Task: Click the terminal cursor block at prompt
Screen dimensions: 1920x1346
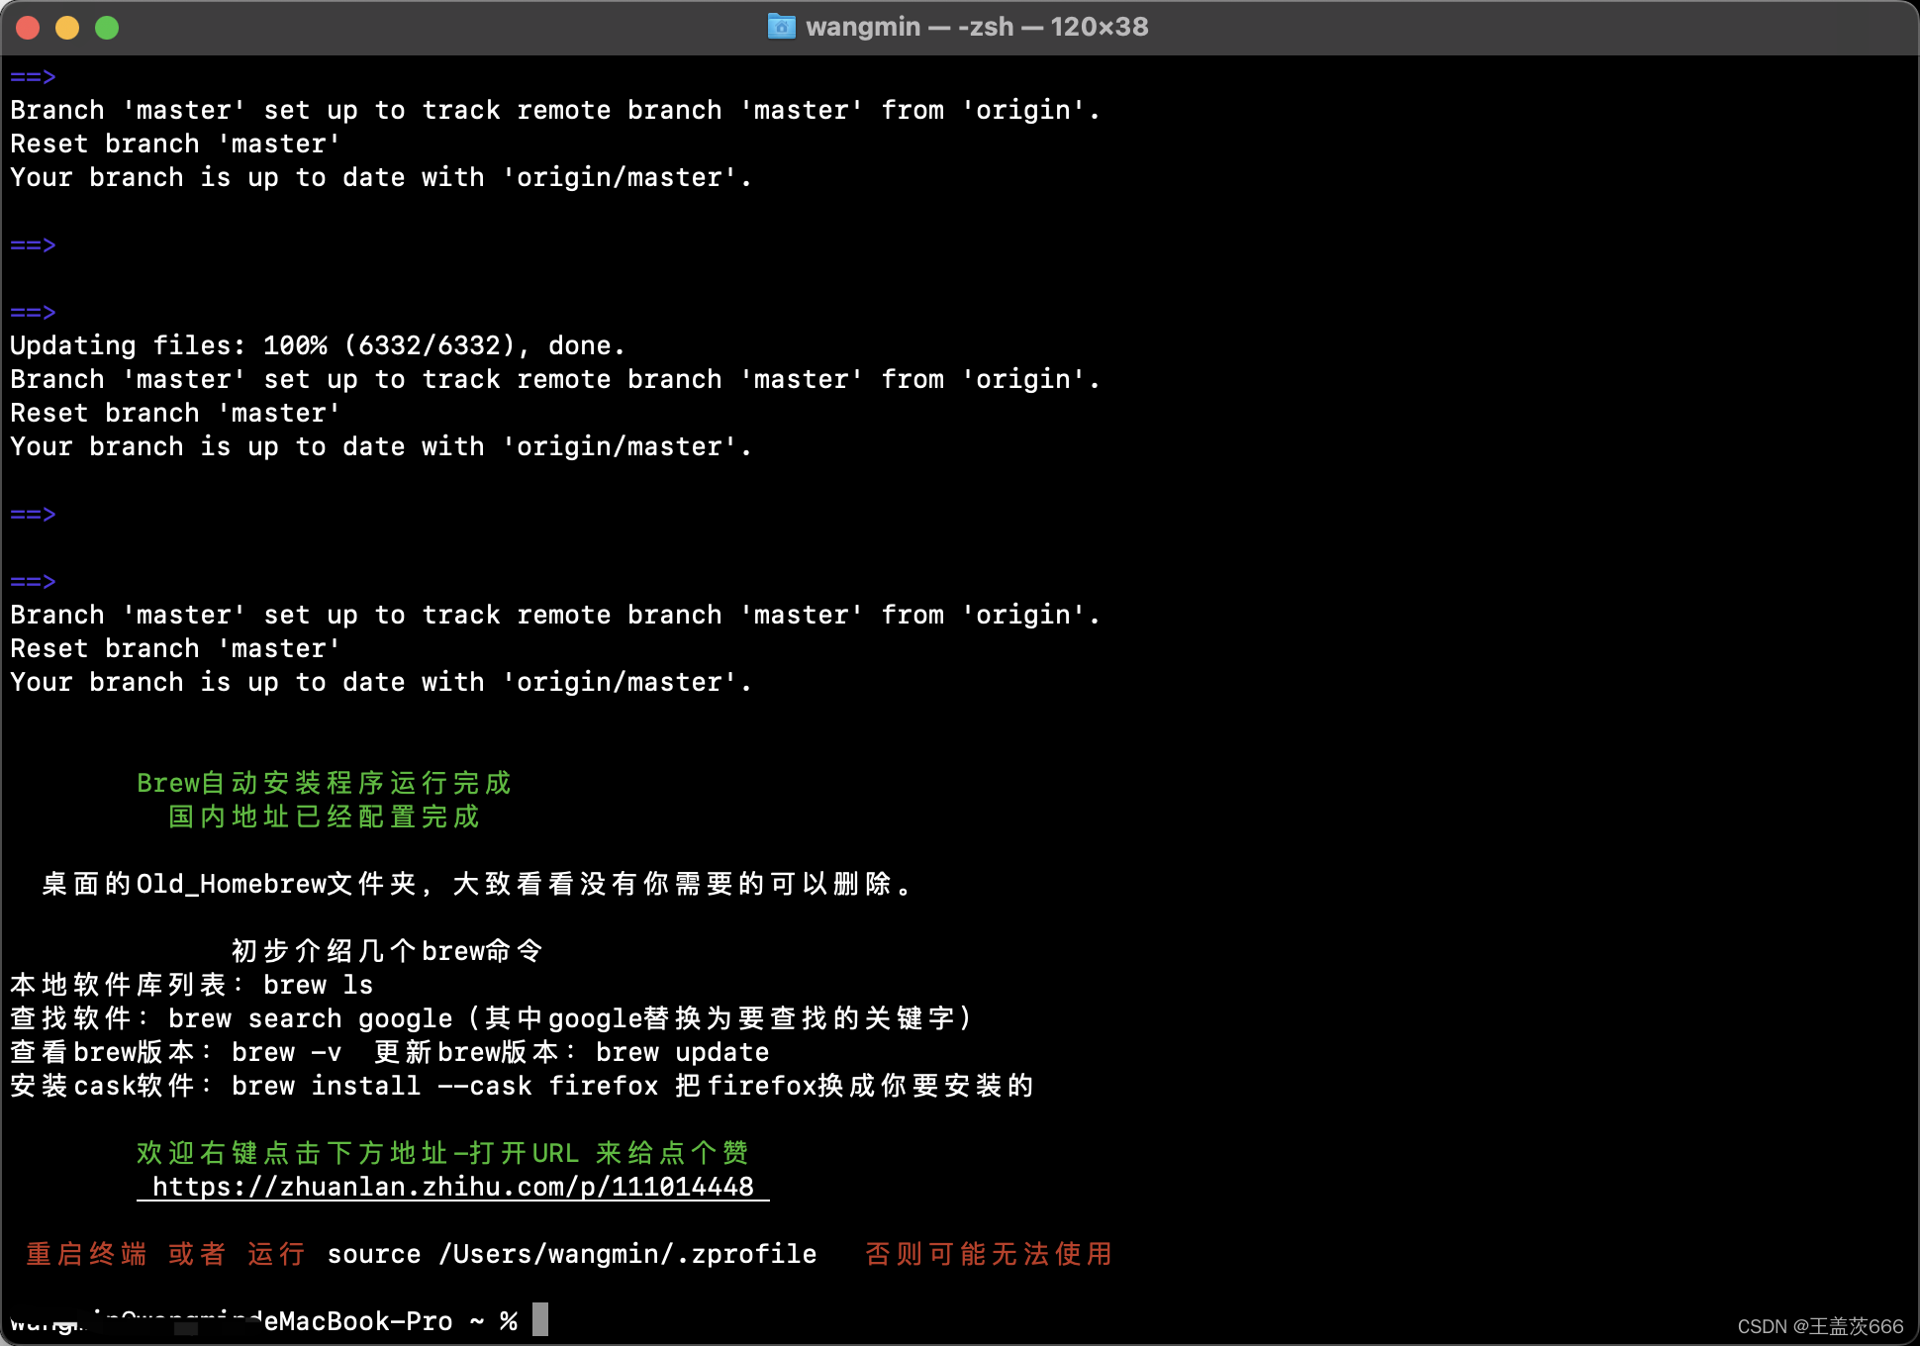Action: (539, 1319)
